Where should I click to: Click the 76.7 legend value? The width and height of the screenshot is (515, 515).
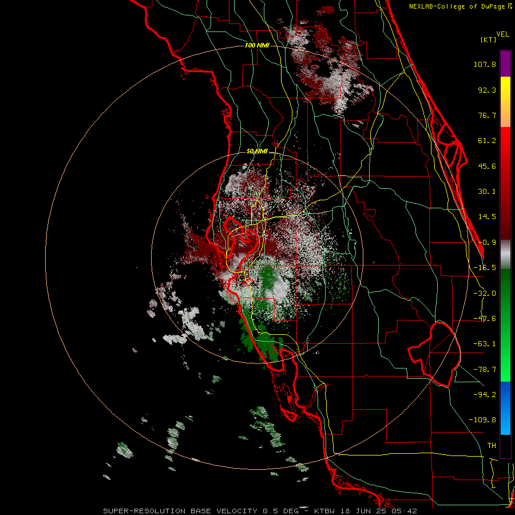click(487, 115)
